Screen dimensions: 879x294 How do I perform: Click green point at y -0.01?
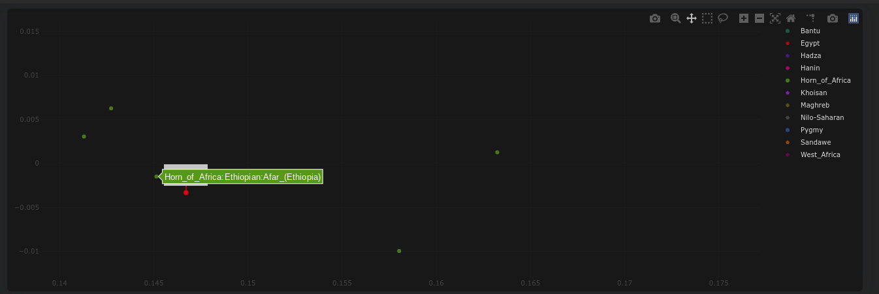[x=399, y=251]
